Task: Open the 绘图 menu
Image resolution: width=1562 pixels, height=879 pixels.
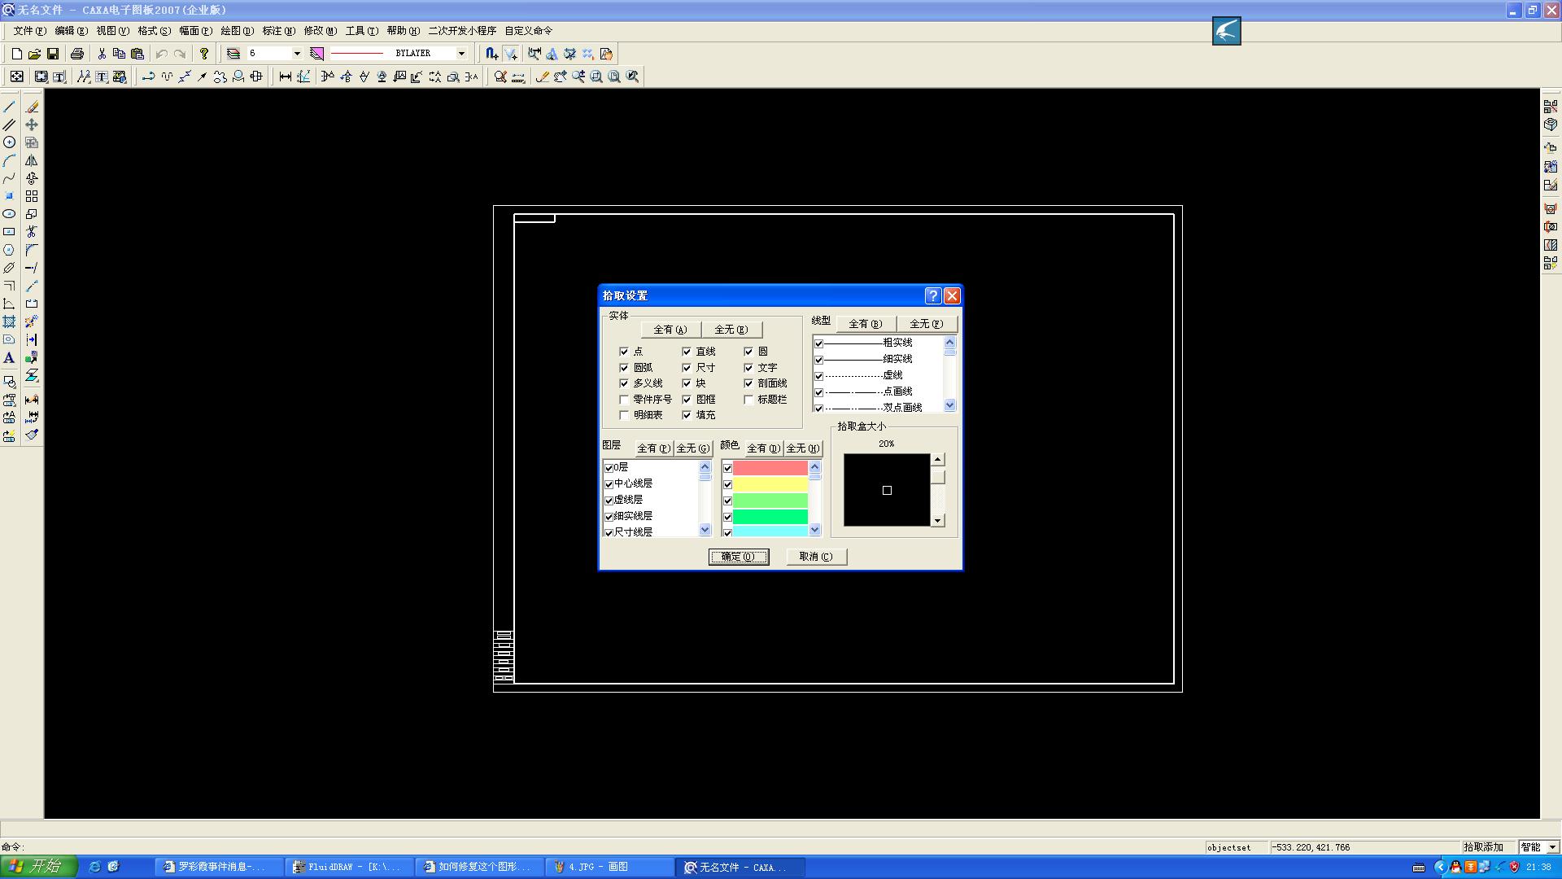Action: pos(237,31)
